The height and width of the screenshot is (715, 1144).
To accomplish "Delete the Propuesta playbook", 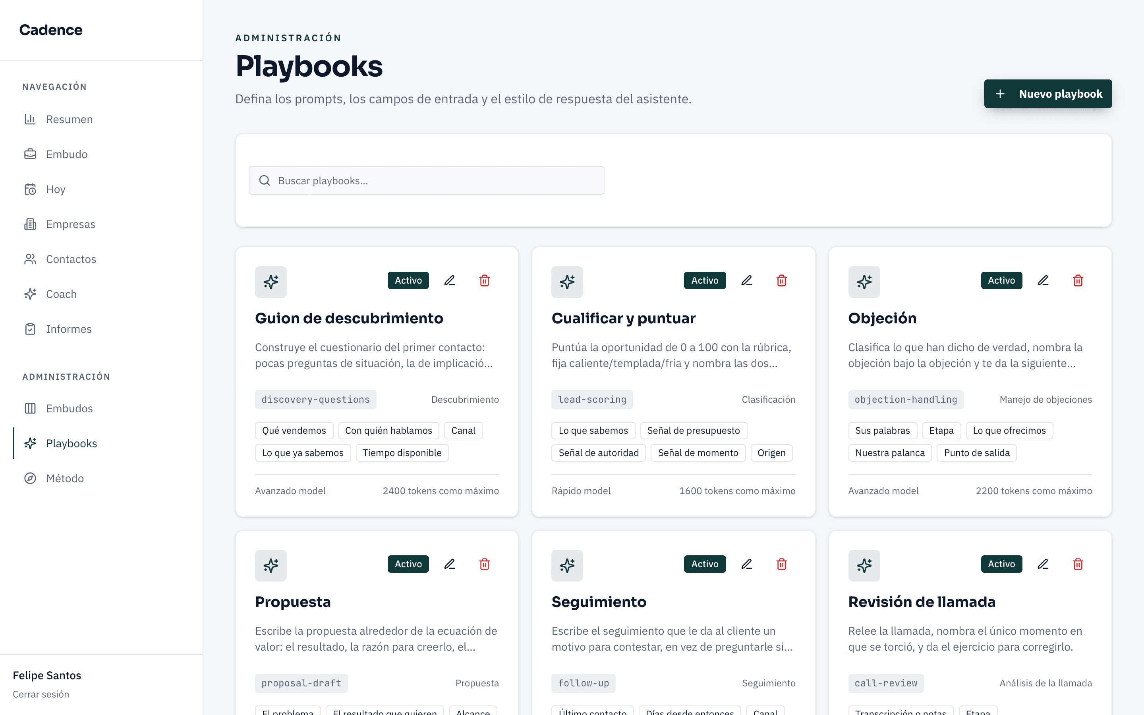I will 485,564.
